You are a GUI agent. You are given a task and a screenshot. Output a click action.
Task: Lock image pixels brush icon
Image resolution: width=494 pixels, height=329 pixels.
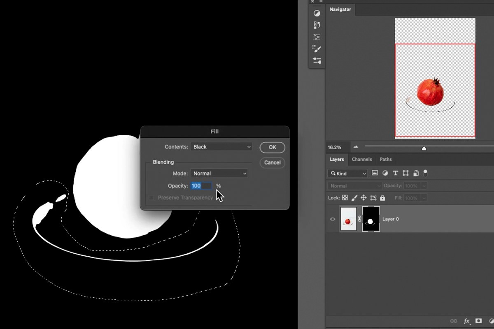(x=354, y=198)
